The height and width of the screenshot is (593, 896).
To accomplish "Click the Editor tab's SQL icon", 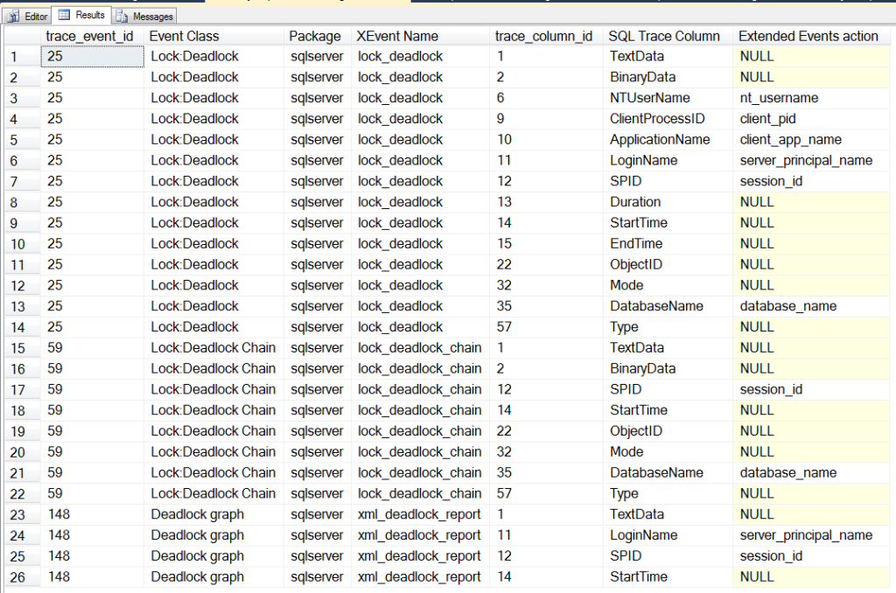I will pos(14,15).
